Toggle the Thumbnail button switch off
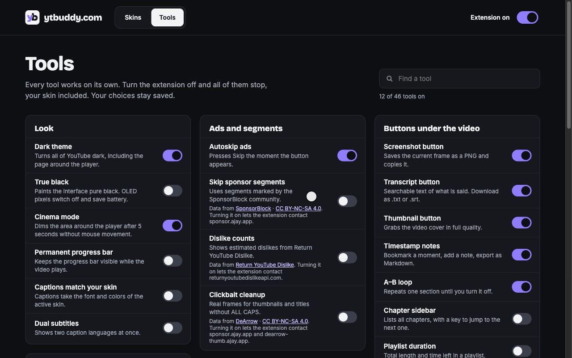The height and width of the screenshot is (358, 572). click(522, 222)
